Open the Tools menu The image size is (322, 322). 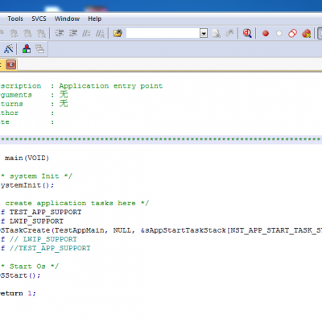point(15,19)
